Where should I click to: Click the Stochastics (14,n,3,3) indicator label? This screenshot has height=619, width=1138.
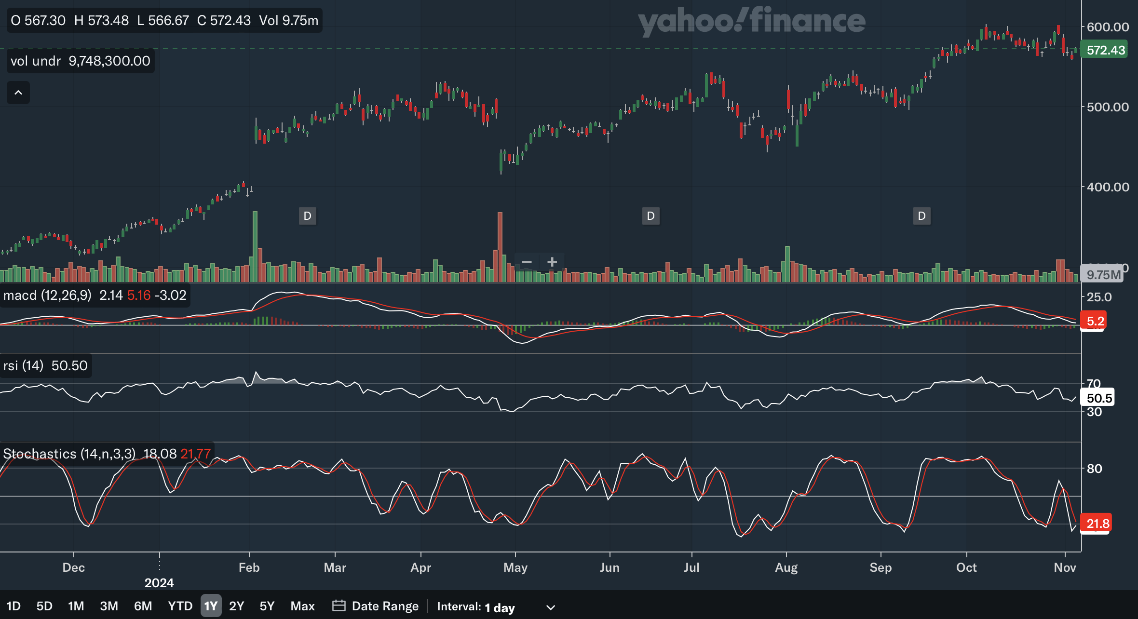point(69,454)
